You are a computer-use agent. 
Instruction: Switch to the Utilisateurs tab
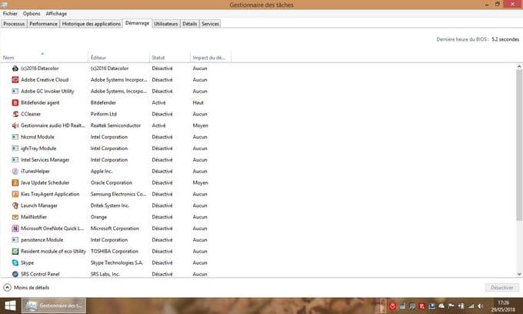(x=166, y=24)
